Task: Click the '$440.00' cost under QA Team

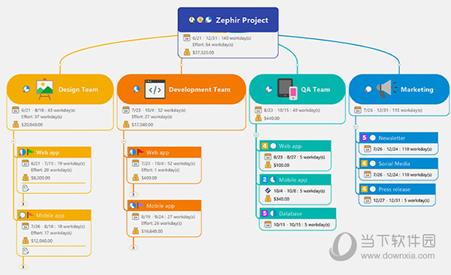Action: pos(272,118)
